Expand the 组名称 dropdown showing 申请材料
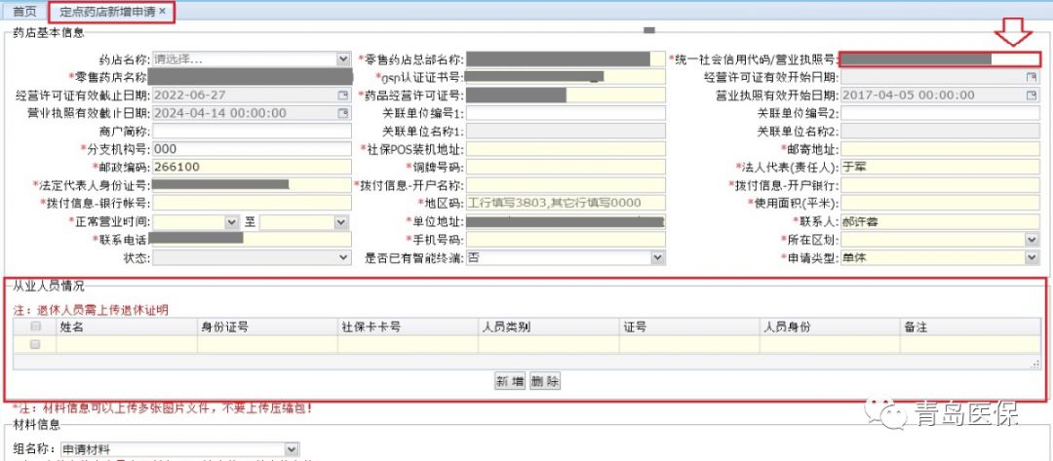Image resolution: width=1053 pixels, height=461 pixels. coord(291,448)
